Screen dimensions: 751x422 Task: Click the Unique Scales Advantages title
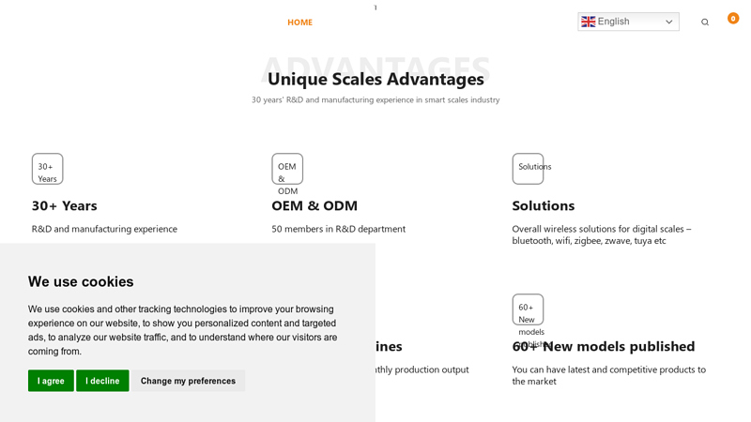click(x=375, y=79)
